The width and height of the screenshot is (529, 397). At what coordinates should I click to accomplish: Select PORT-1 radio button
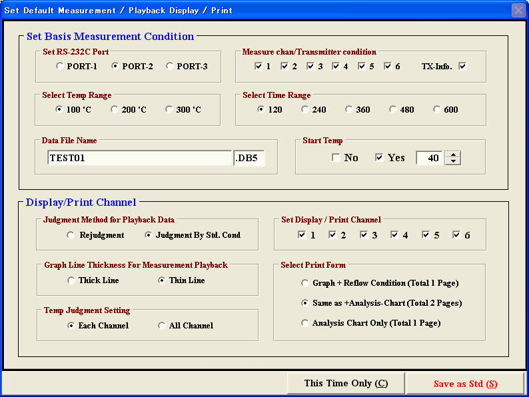(x=59, y=66)
